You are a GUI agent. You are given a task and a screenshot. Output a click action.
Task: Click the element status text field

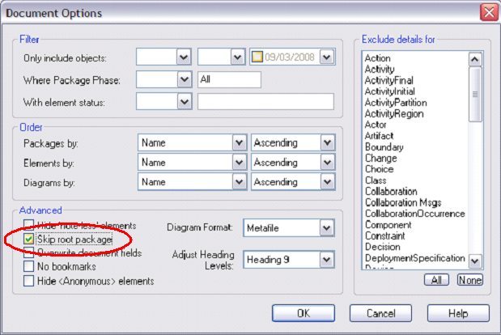pos(265,101)
